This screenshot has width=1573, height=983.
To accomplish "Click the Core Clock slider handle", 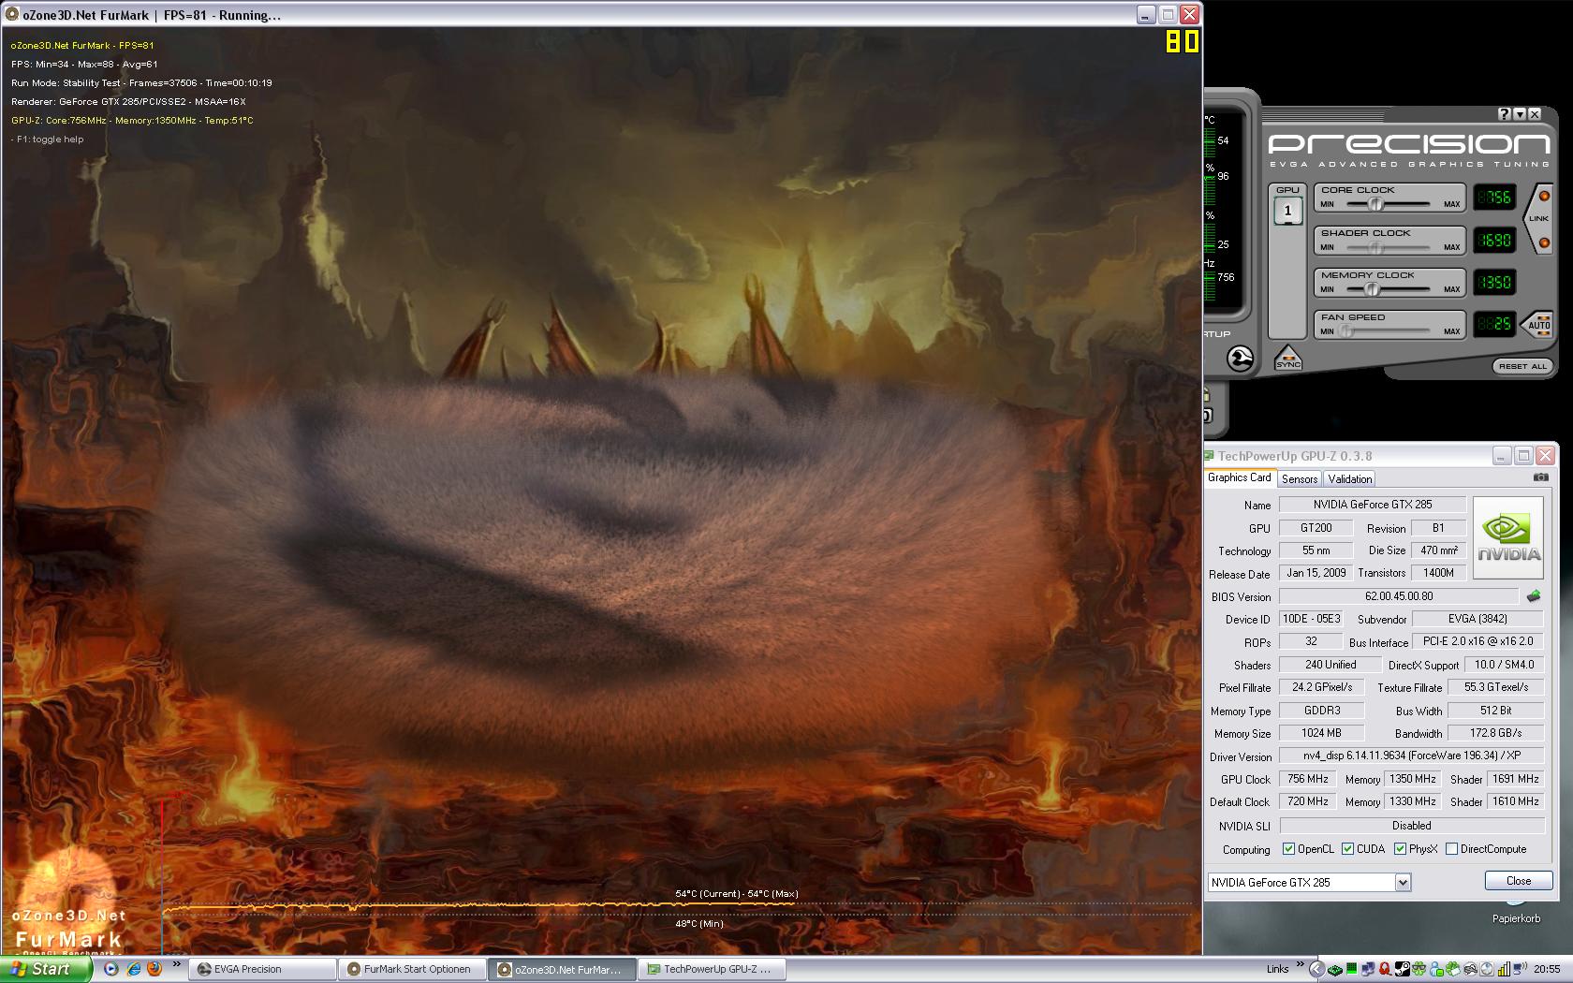I will pyautogui.click(x=1375, y=204).
